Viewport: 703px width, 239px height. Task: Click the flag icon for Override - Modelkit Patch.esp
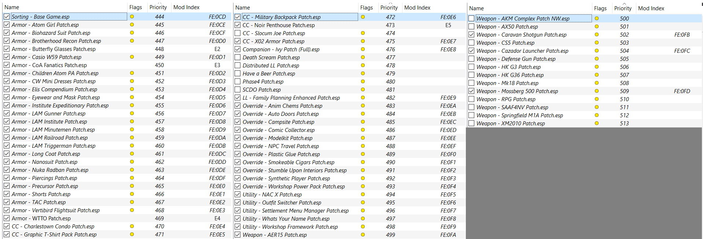(363, 138)
